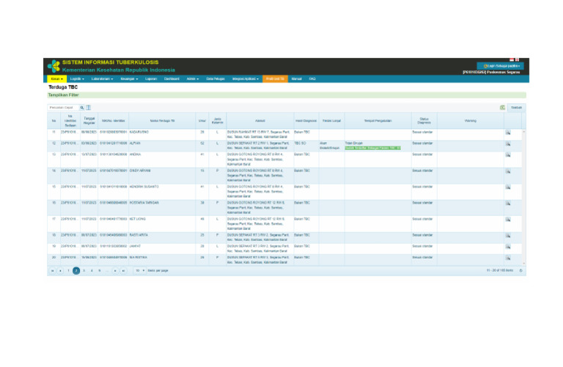Viewport: 563px width, 367px height.
Task: Sort by Umur column header
Action: click(x=202, y=121)
